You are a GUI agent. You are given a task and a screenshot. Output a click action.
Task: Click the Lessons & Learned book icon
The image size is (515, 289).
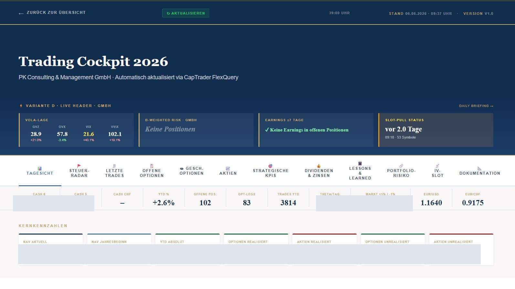pos(360,164)
